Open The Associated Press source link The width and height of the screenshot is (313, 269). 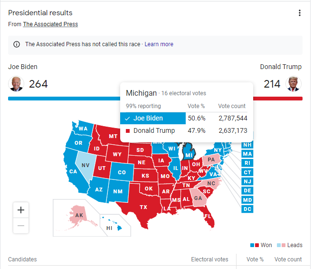(50, 24)
